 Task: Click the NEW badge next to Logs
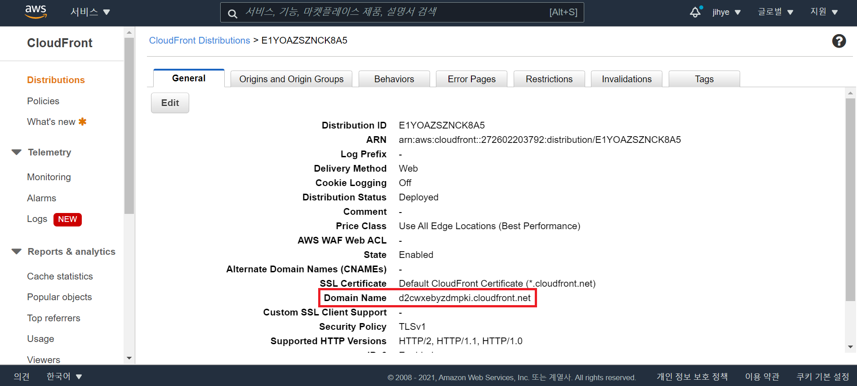67,219
